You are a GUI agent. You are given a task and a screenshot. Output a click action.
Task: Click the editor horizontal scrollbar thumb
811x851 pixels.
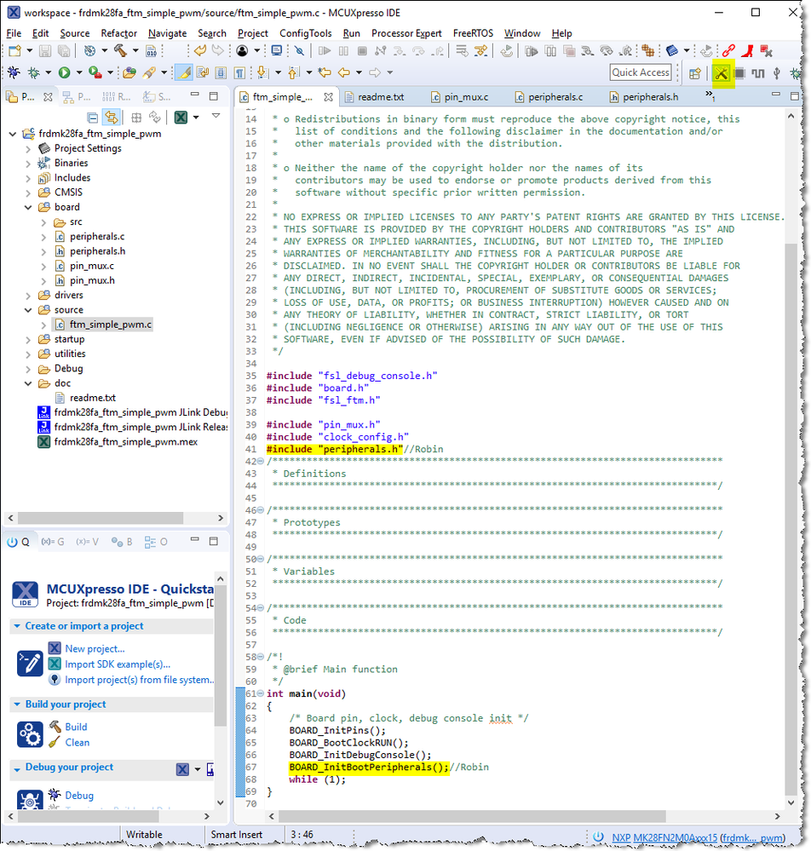[x=472, y=816]
